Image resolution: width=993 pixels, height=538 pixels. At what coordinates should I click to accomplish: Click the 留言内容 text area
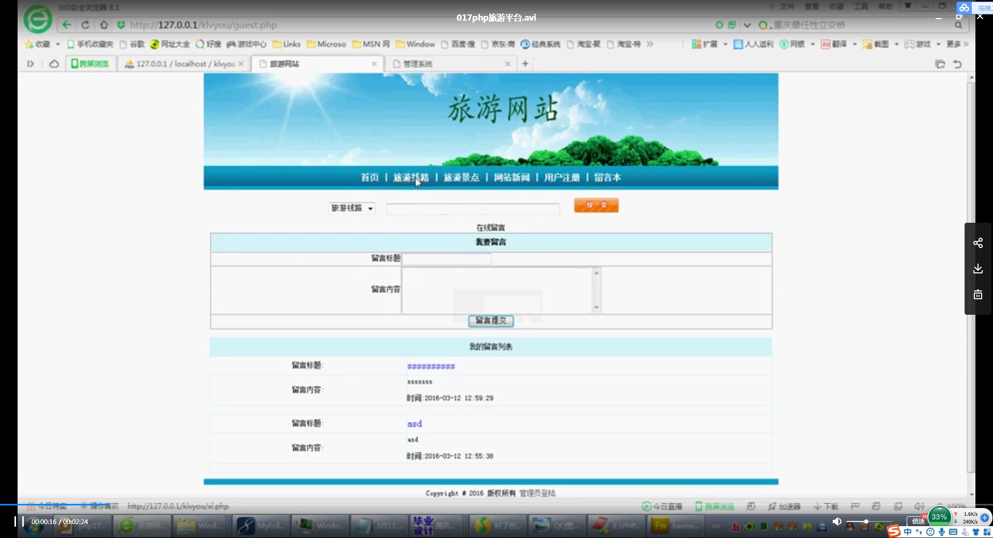pyautogui.click(x=501, y=290)
